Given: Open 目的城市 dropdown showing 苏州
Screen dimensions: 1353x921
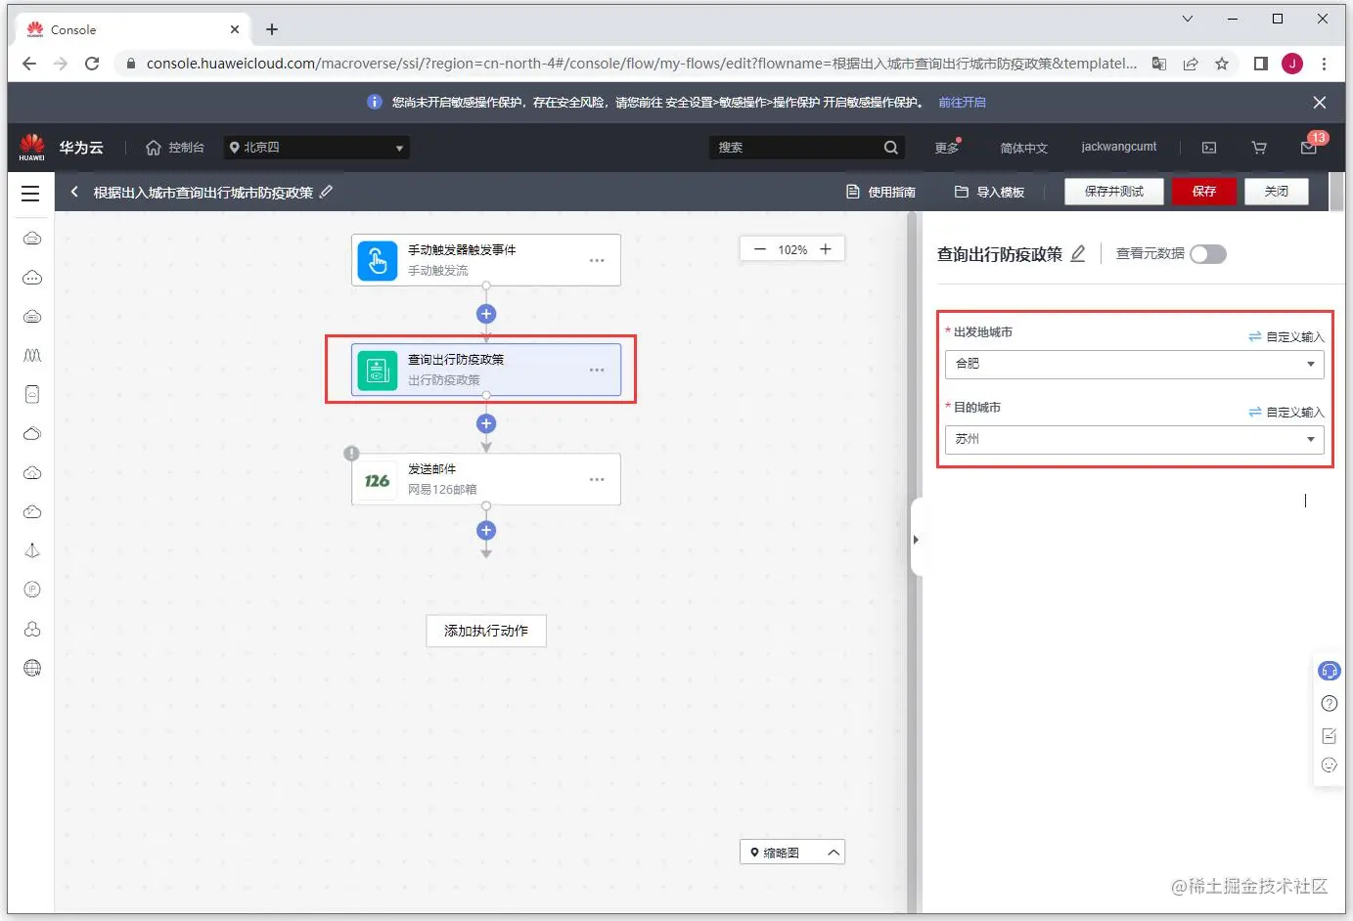Looking at the screenshot, I should pos(1135,439).
